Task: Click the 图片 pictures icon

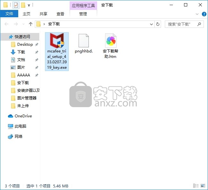Action: point(13,67)
